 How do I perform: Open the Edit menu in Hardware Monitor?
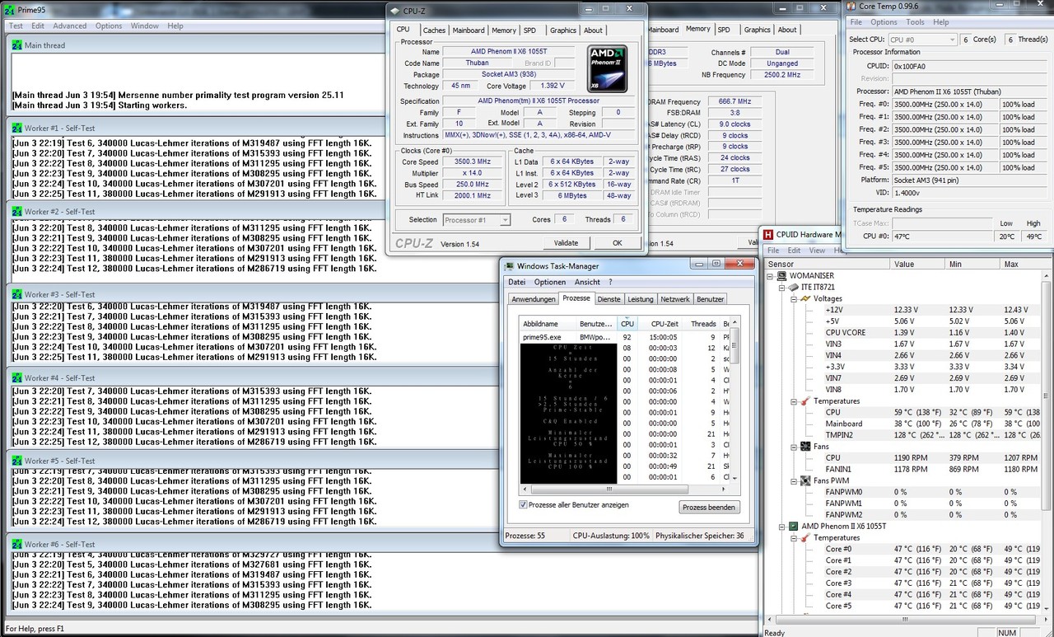[x=794, y=251]
